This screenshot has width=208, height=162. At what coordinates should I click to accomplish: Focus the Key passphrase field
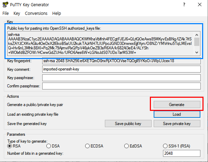[x=121, y=78]
